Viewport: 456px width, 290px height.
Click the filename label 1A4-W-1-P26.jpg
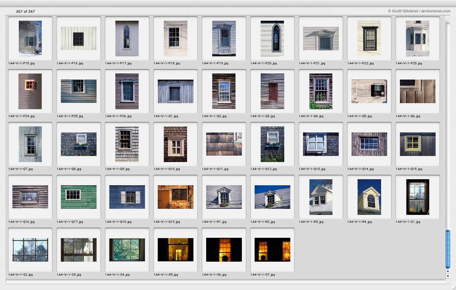coord(118,116)
